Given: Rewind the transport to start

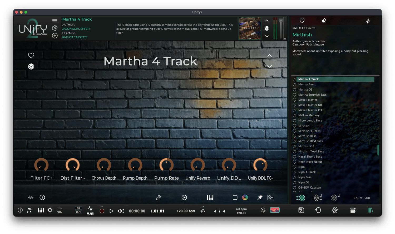Looking at the screenshot, I should (x=121, y=211).
